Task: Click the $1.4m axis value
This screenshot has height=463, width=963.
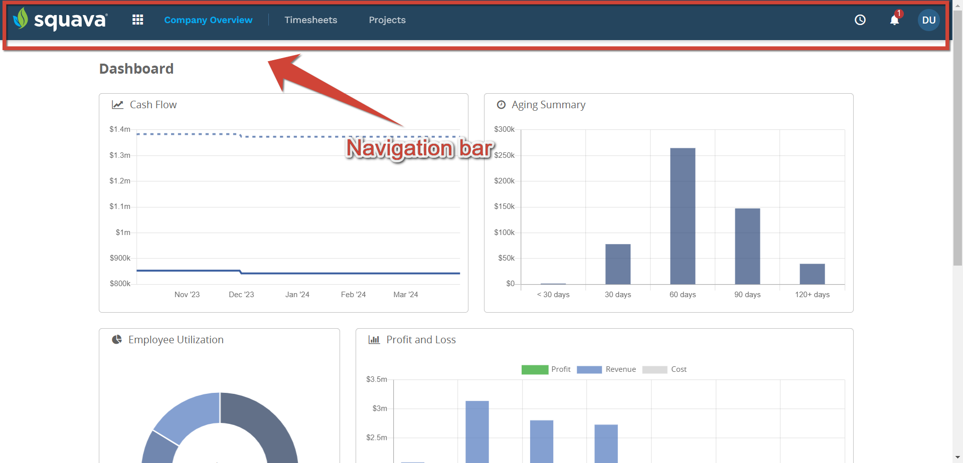Action: point(120,129)
